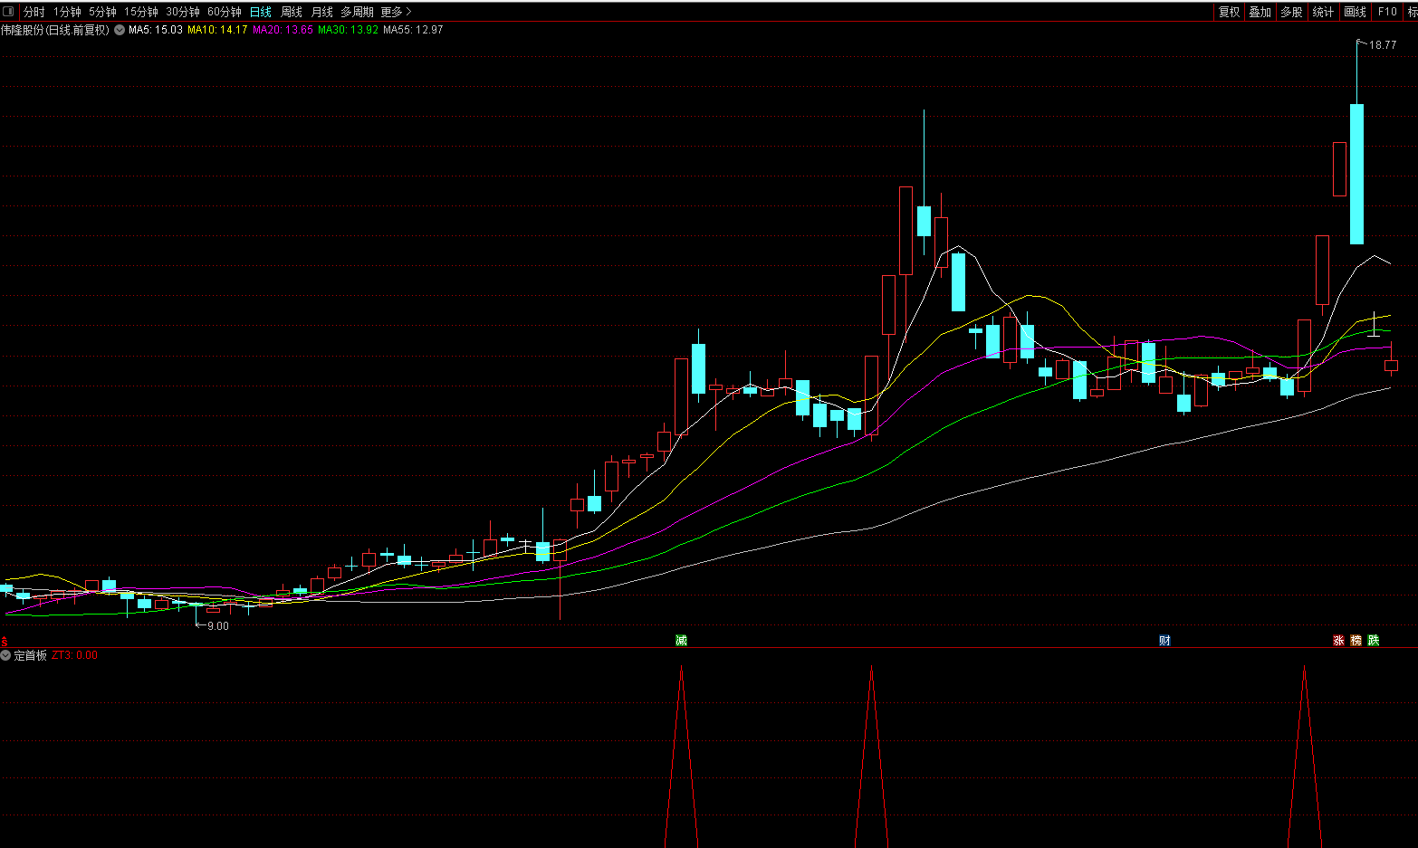
Task: Click the 18.77 high price label
Action: [1383, 45]
